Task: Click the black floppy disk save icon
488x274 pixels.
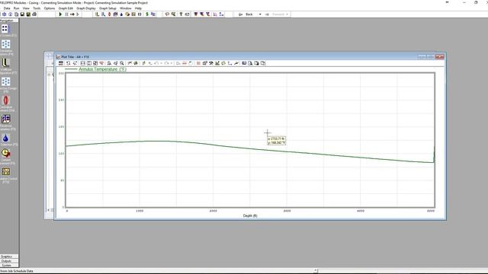Action: point(22,14)
